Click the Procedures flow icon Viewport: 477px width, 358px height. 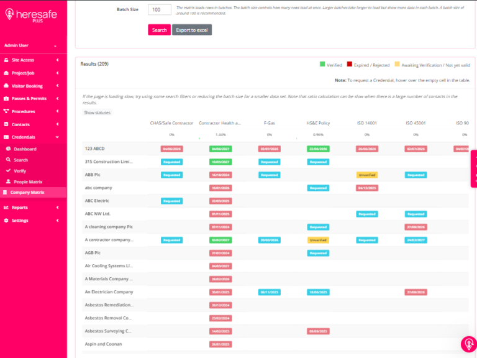click(x=6, y=111)
